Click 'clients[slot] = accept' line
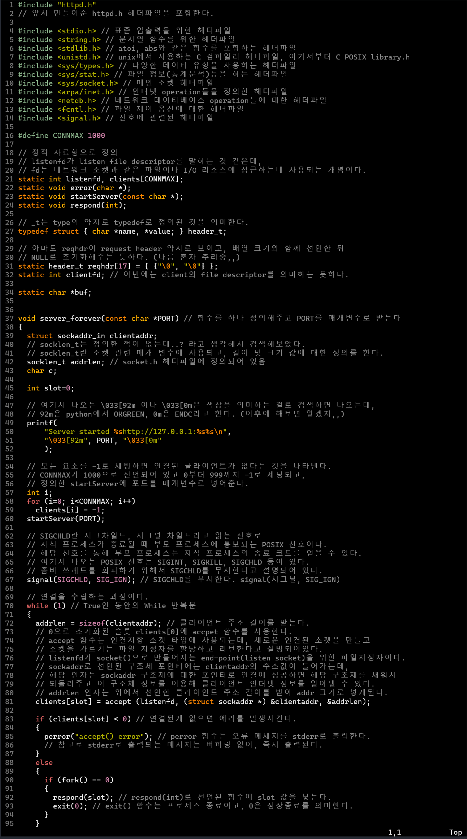 (203, 701)
